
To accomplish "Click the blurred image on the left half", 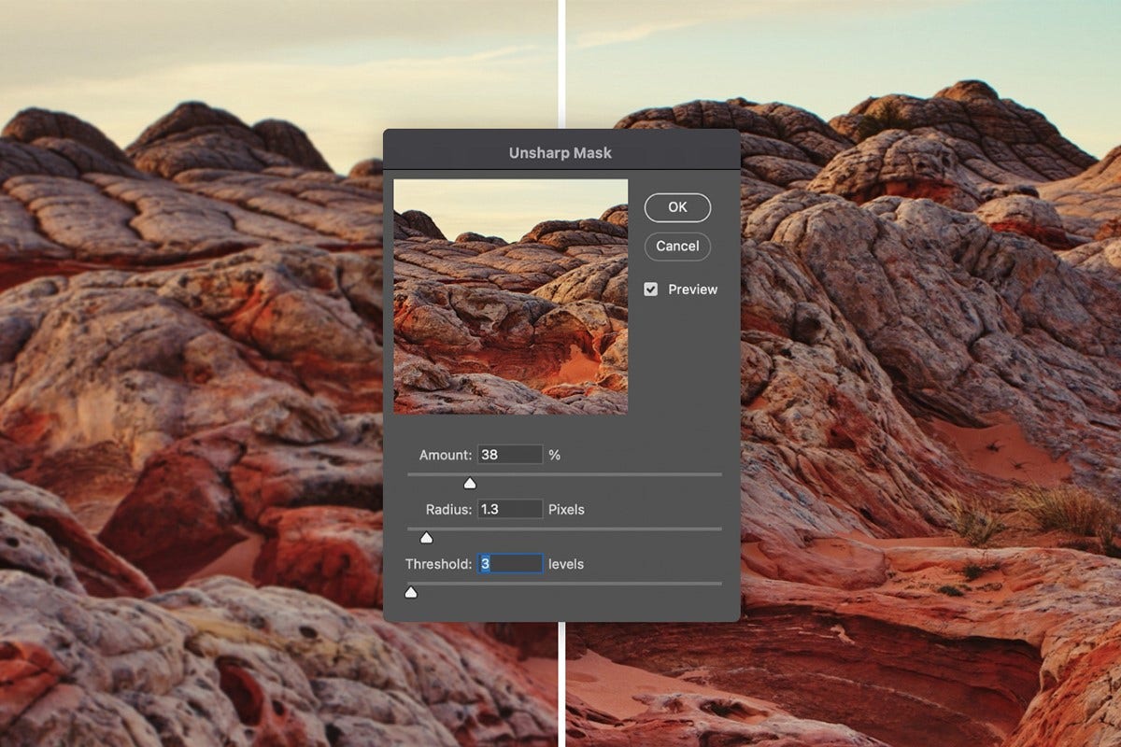I will [x=187, y=373].
